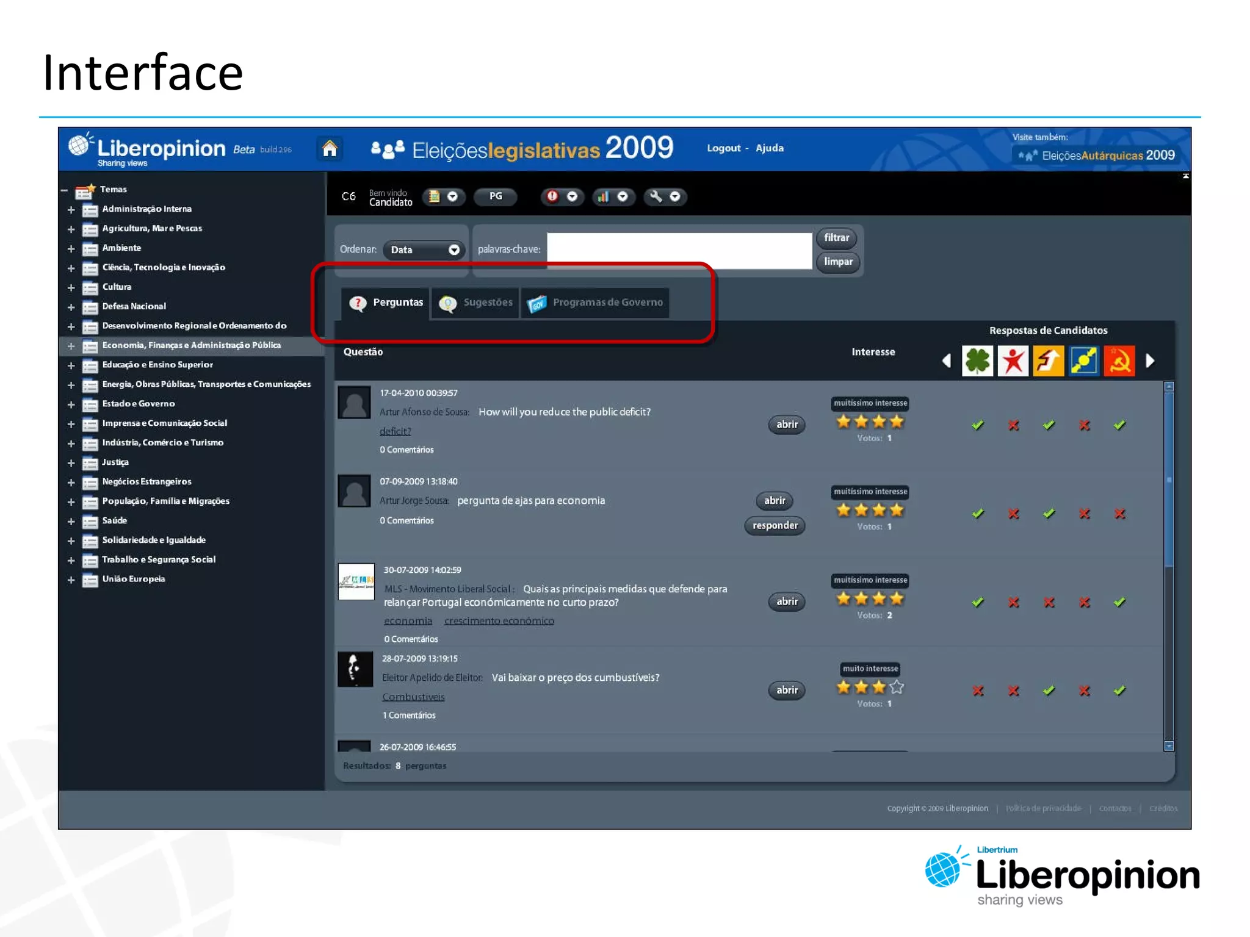
Task: Open the wrench tools dropdown
Action: 665,196
